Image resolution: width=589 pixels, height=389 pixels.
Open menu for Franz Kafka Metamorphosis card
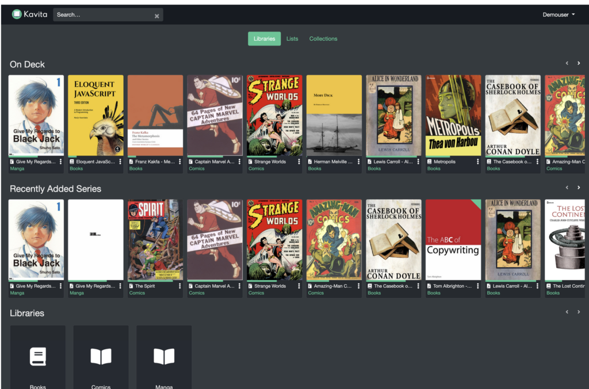pos(180,162)
